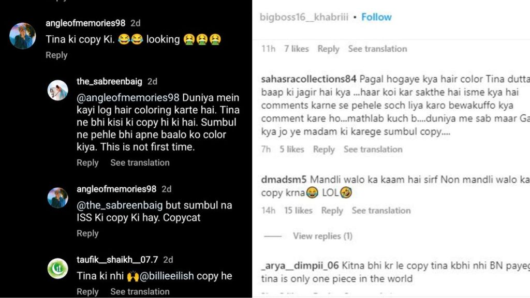Open the dmadsm5 username
530x298 pixels.
pos(284,180)
